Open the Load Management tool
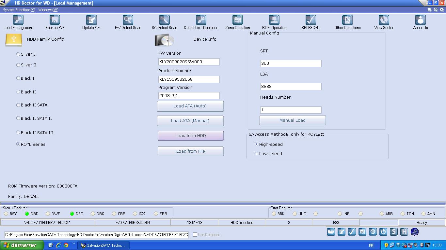This screenshot has width=446, height=250. point(18,22)
